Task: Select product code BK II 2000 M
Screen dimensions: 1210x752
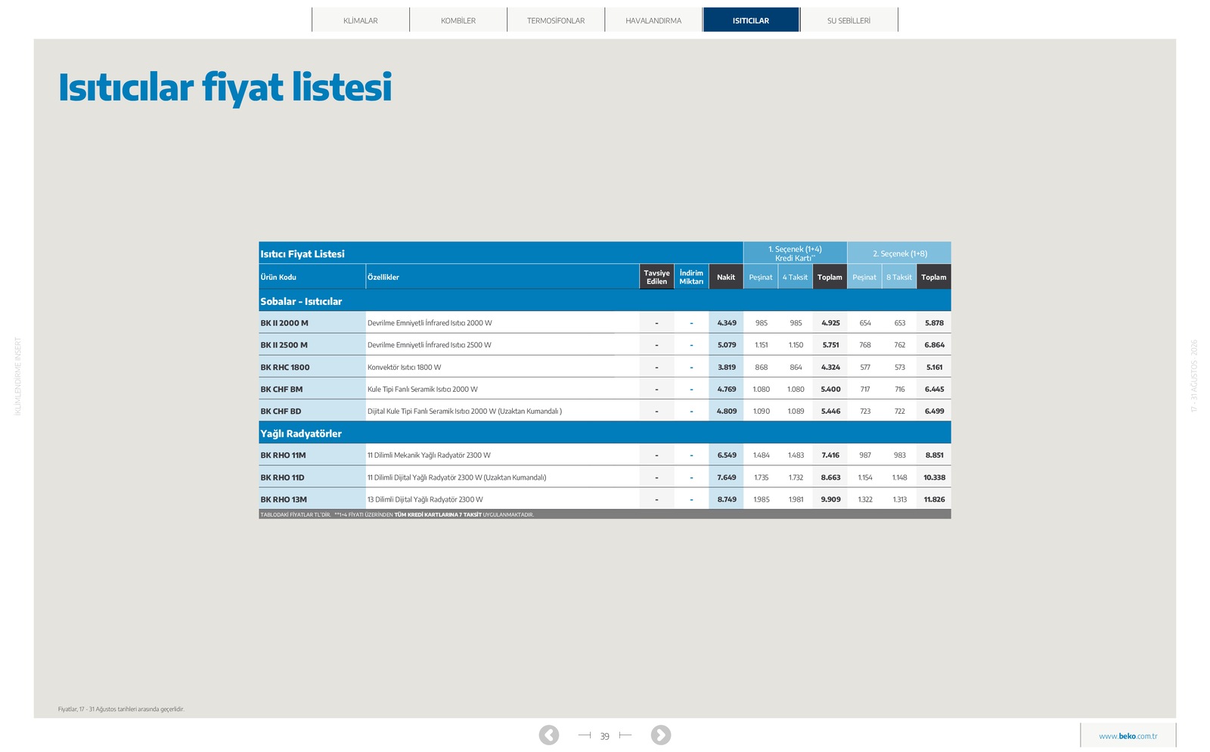Action: (284, 323)
